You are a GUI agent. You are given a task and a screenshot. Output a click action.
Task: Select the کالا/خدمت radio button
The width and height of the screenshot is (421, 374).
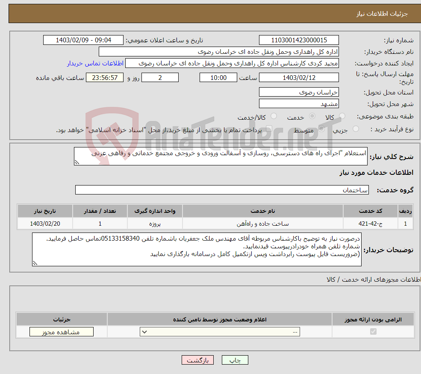coord(274,116)
